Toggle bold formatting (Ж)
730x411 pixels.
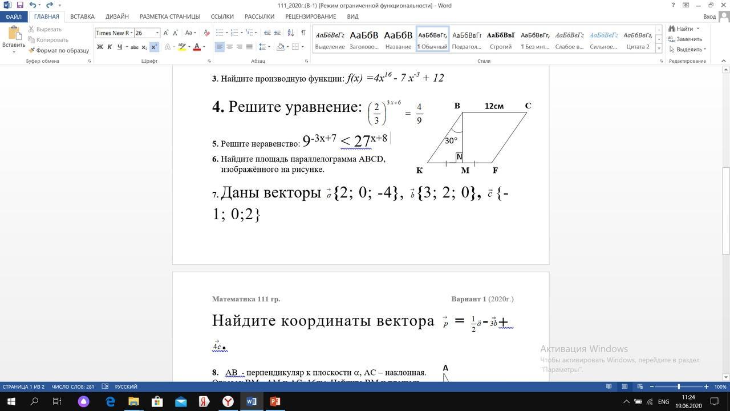pyautogui.click(x=100, y=47)
